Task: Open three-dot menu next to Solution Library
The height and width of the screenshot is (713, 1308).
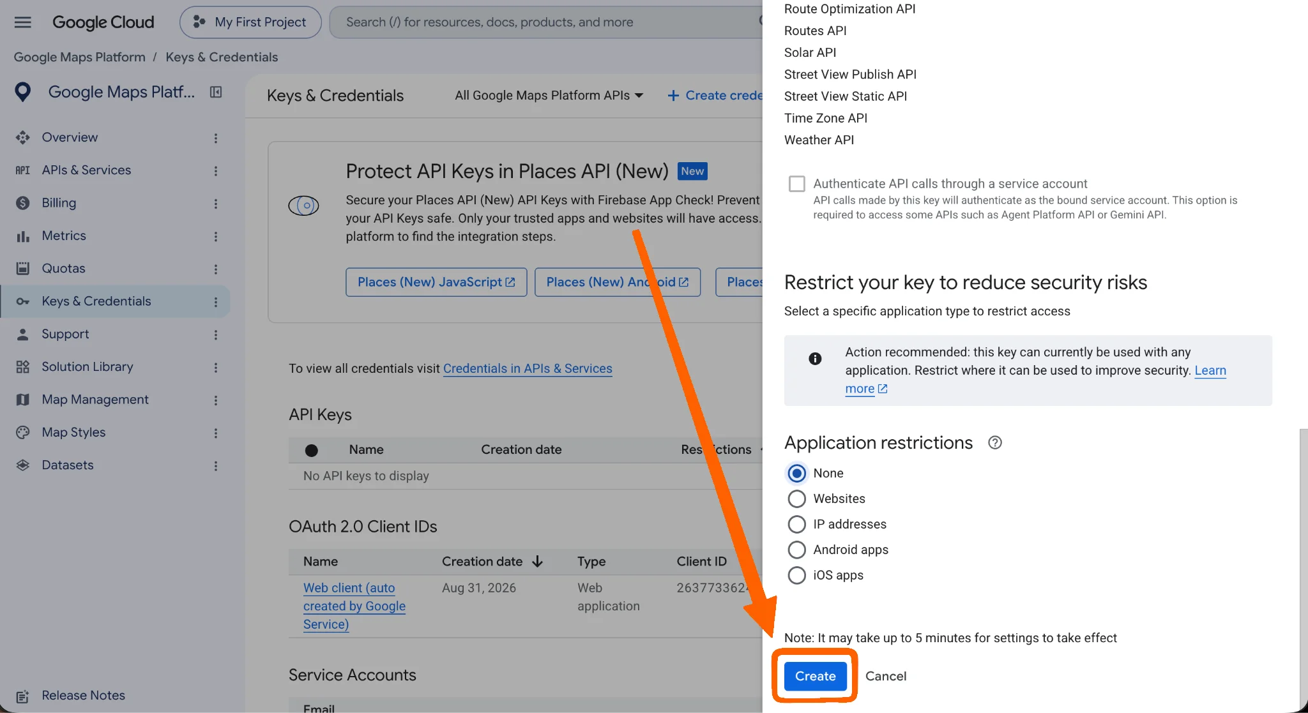Action: [216, 367]
